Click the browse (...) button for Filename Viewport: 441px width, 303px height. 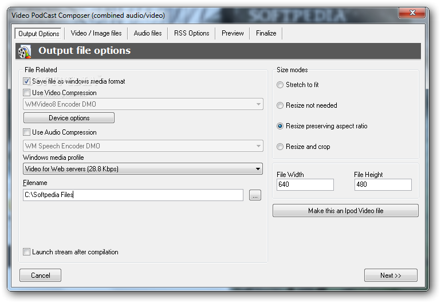[x=255, y=195]
